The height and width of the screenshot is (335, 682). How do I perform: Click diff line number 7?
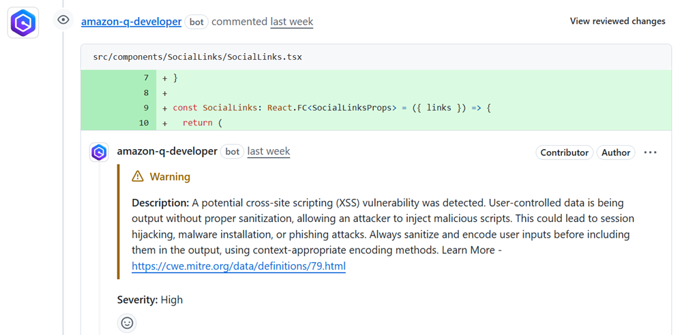pos(146,78)
